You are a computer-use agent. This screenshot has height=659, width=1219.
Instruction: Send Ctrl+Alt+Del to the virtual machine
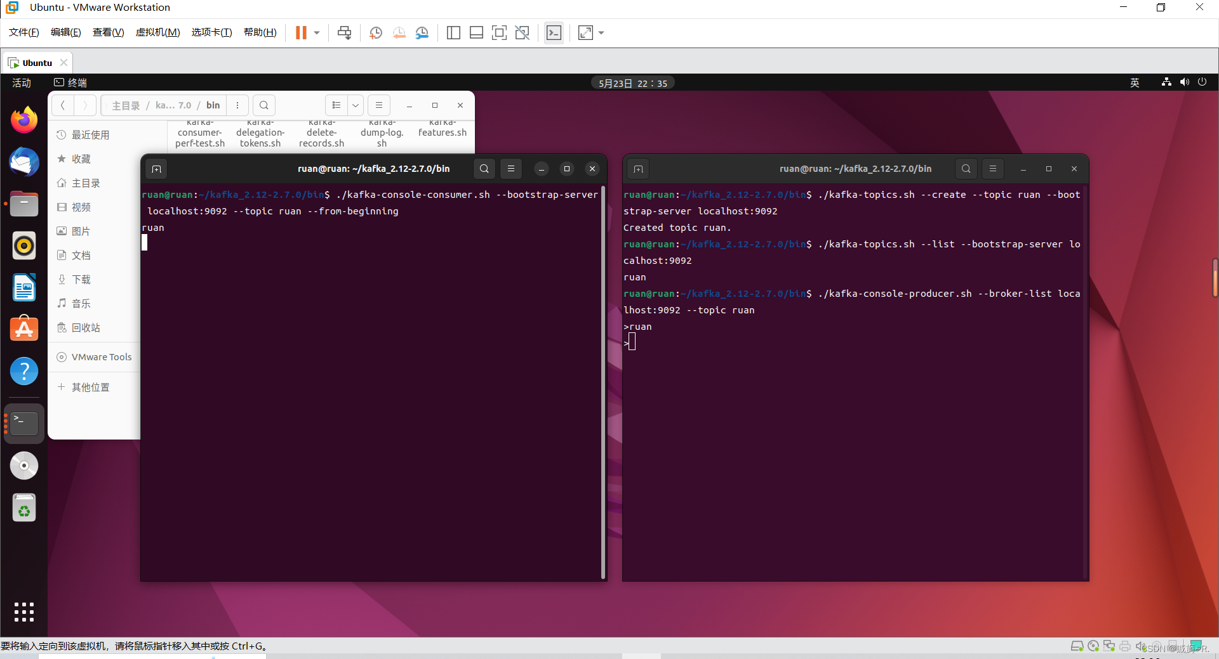pyautogui.click(x=344, y=32)
